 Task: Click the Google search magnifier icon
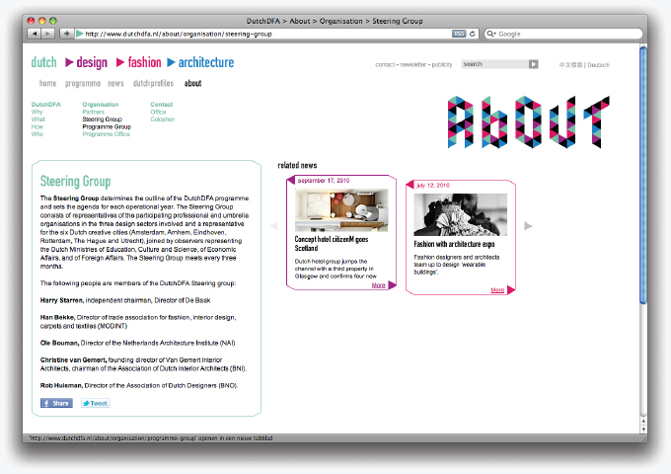(490, 34)
